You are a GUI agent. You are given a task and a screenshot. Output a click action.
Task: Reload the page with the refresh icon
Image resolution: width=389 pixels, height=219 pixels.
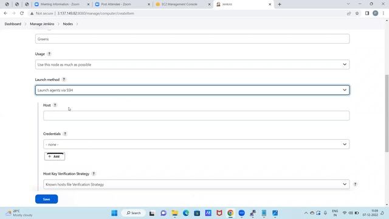tap(22, 13)
